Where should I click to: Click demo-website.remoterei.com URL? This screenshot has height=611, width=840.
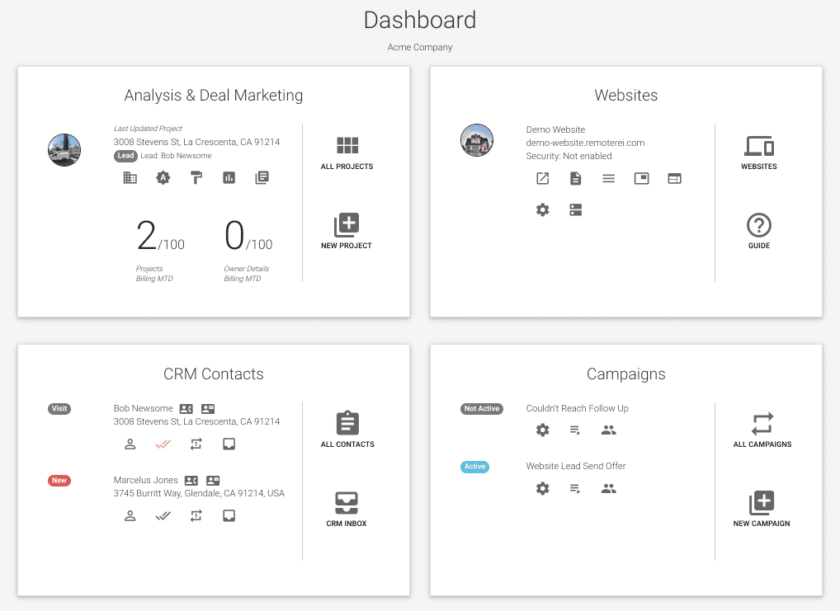click(585, 143)
